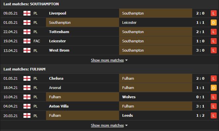219x131 pixels.
Task: Click the D badge for Arsenal–Fulham draw
Action: coord(213,88)
